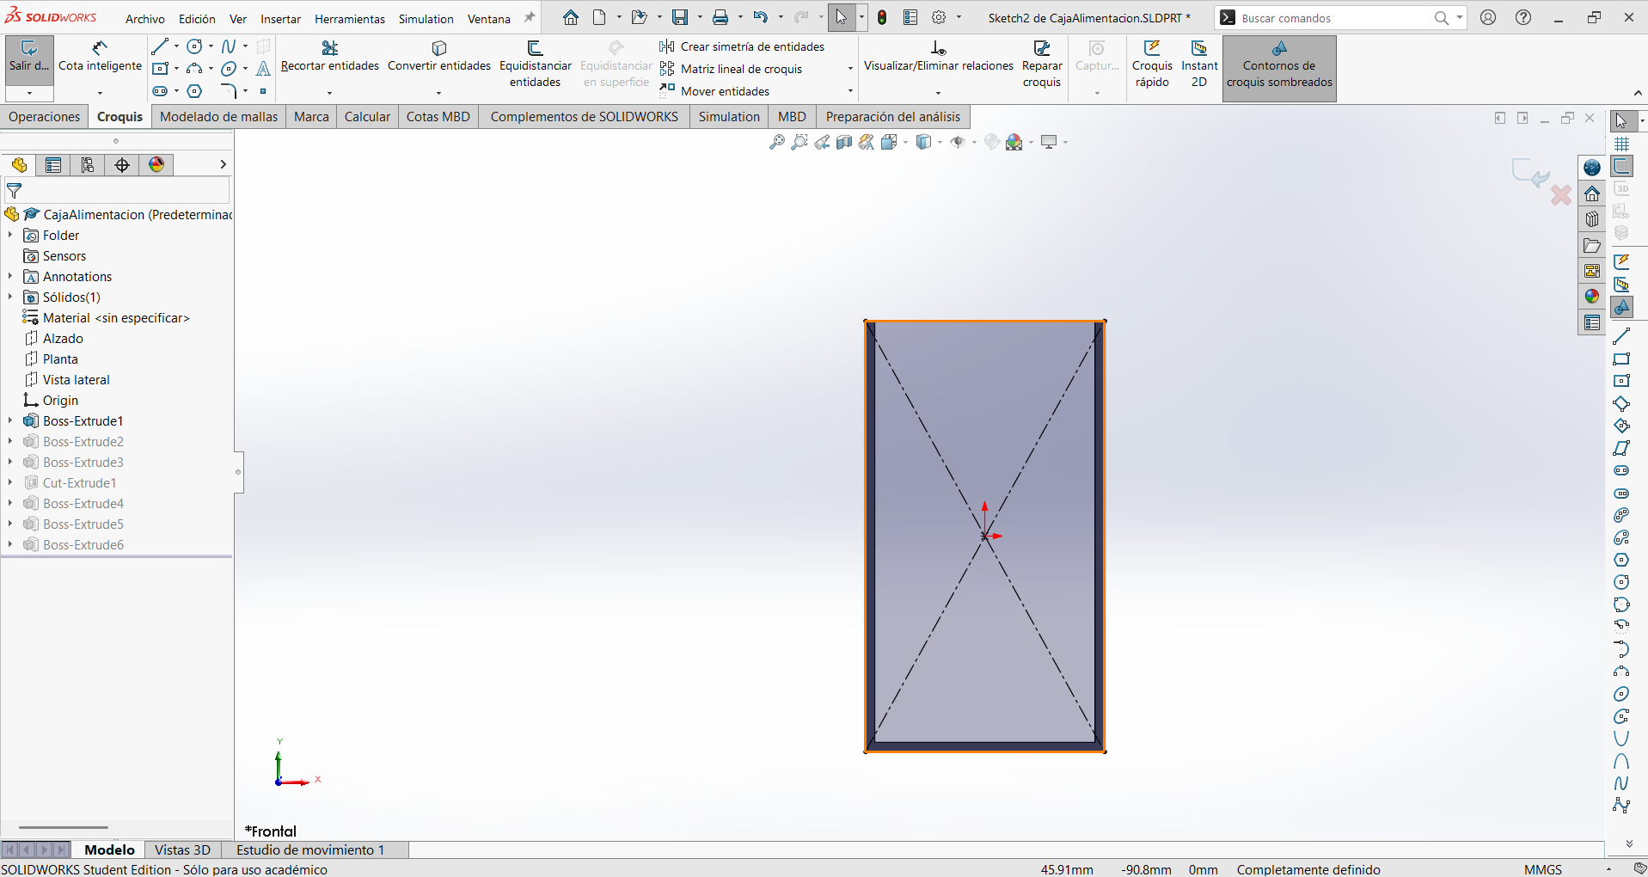
Task: Select Vista lateral plane in tree
Action: [76, 379]
